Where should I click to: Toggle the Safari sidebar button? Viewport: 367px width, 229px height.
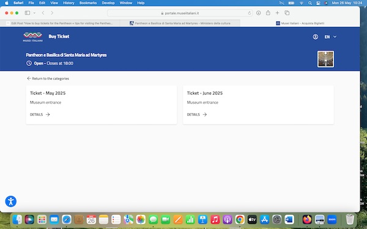click(x=28, y=13)
